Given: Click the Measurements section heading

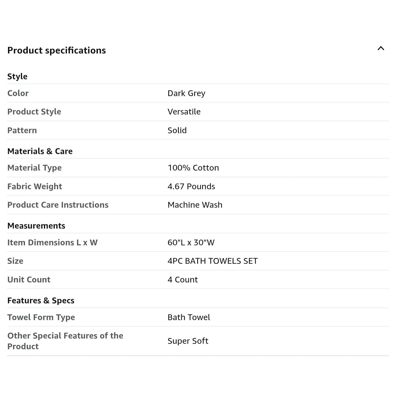Looking at the screenshot, I should tap(36, 226).
